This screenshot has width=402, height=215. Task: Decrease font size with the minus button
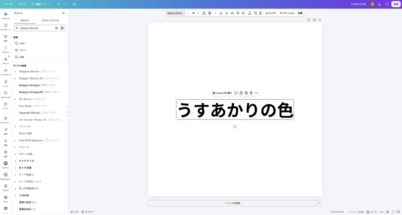pyautogui.click(x=188, y=13)
